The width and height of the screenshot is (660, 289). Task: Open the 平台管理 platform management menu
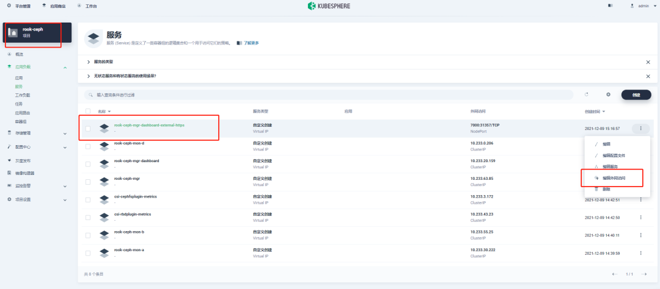tap(19, 6)
